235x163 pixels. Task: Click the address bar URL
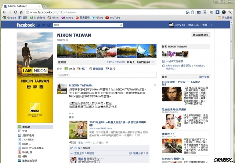point(53,12)
